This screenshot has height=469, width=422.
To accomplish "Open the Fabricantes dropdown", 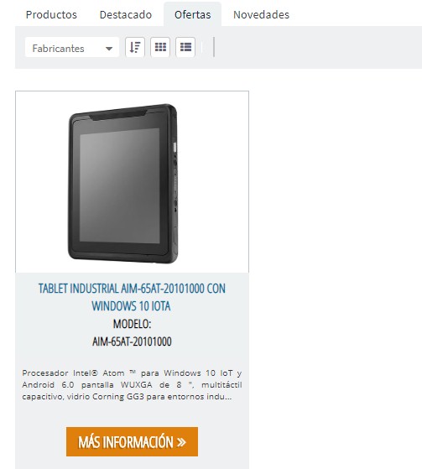I will tap(72, 47).
